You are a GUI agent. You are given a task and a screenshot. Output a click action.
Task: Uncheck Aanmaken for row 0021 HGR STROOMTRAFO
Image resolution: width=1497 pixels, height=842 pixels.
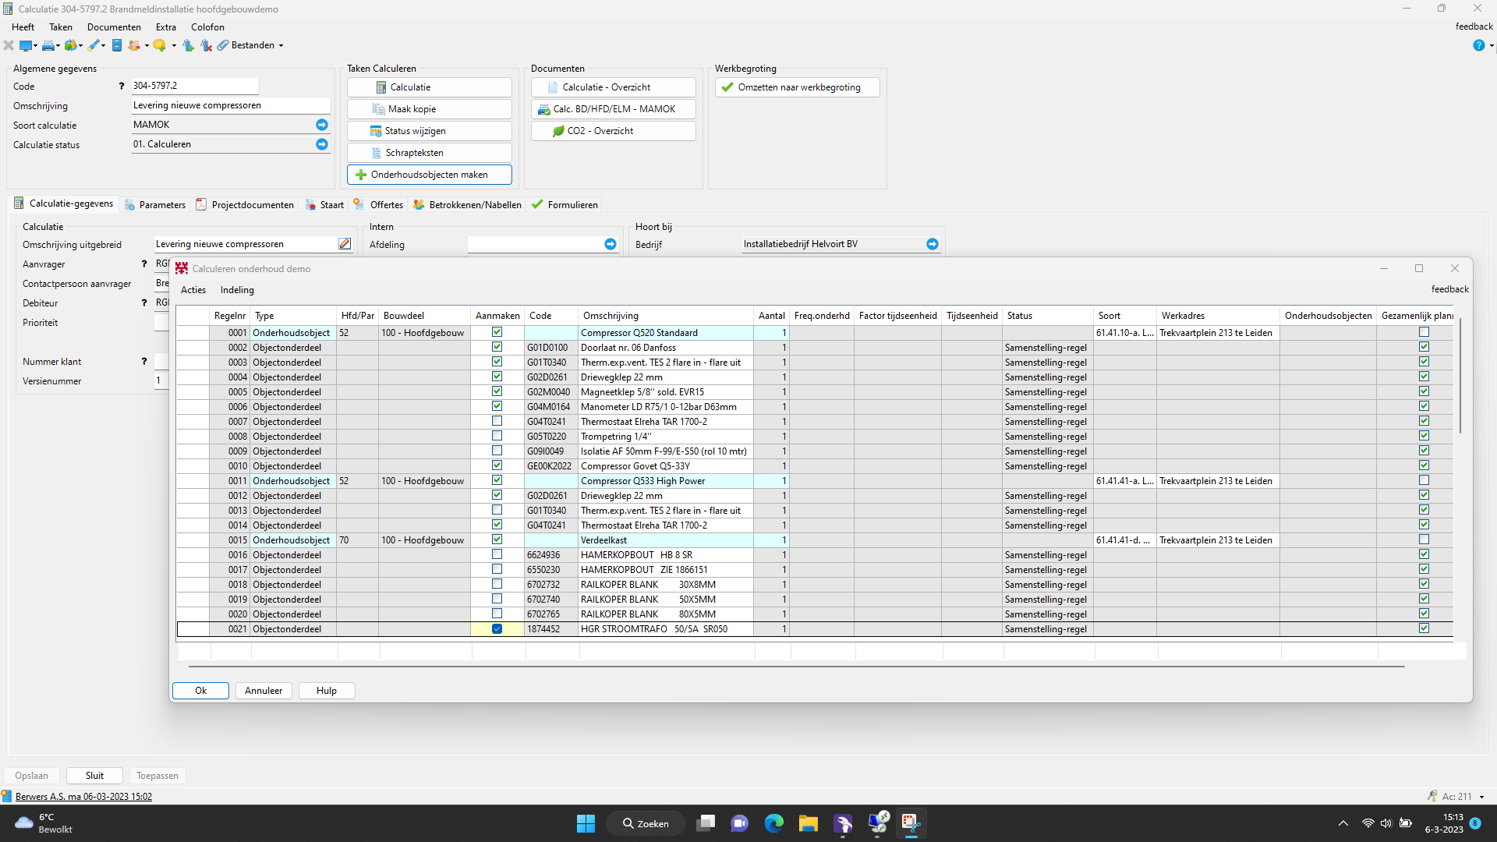pos(497,629)
